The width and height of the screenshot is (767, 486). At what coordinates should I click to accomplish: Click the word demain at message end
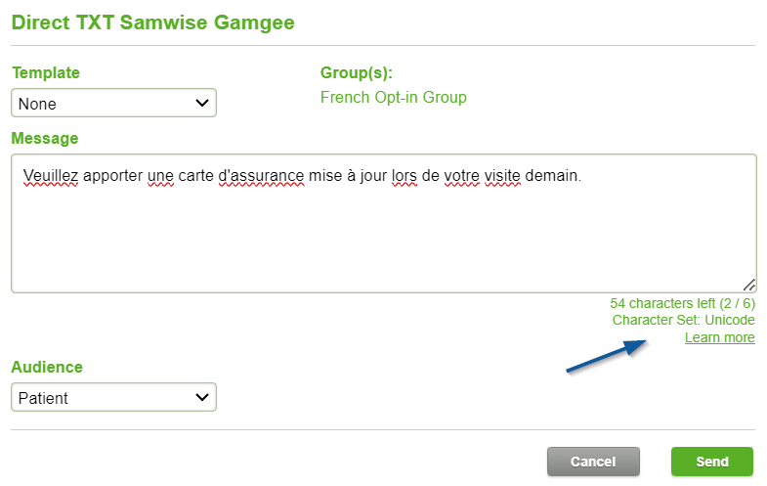pyautogui.click(x=551, y=176)
